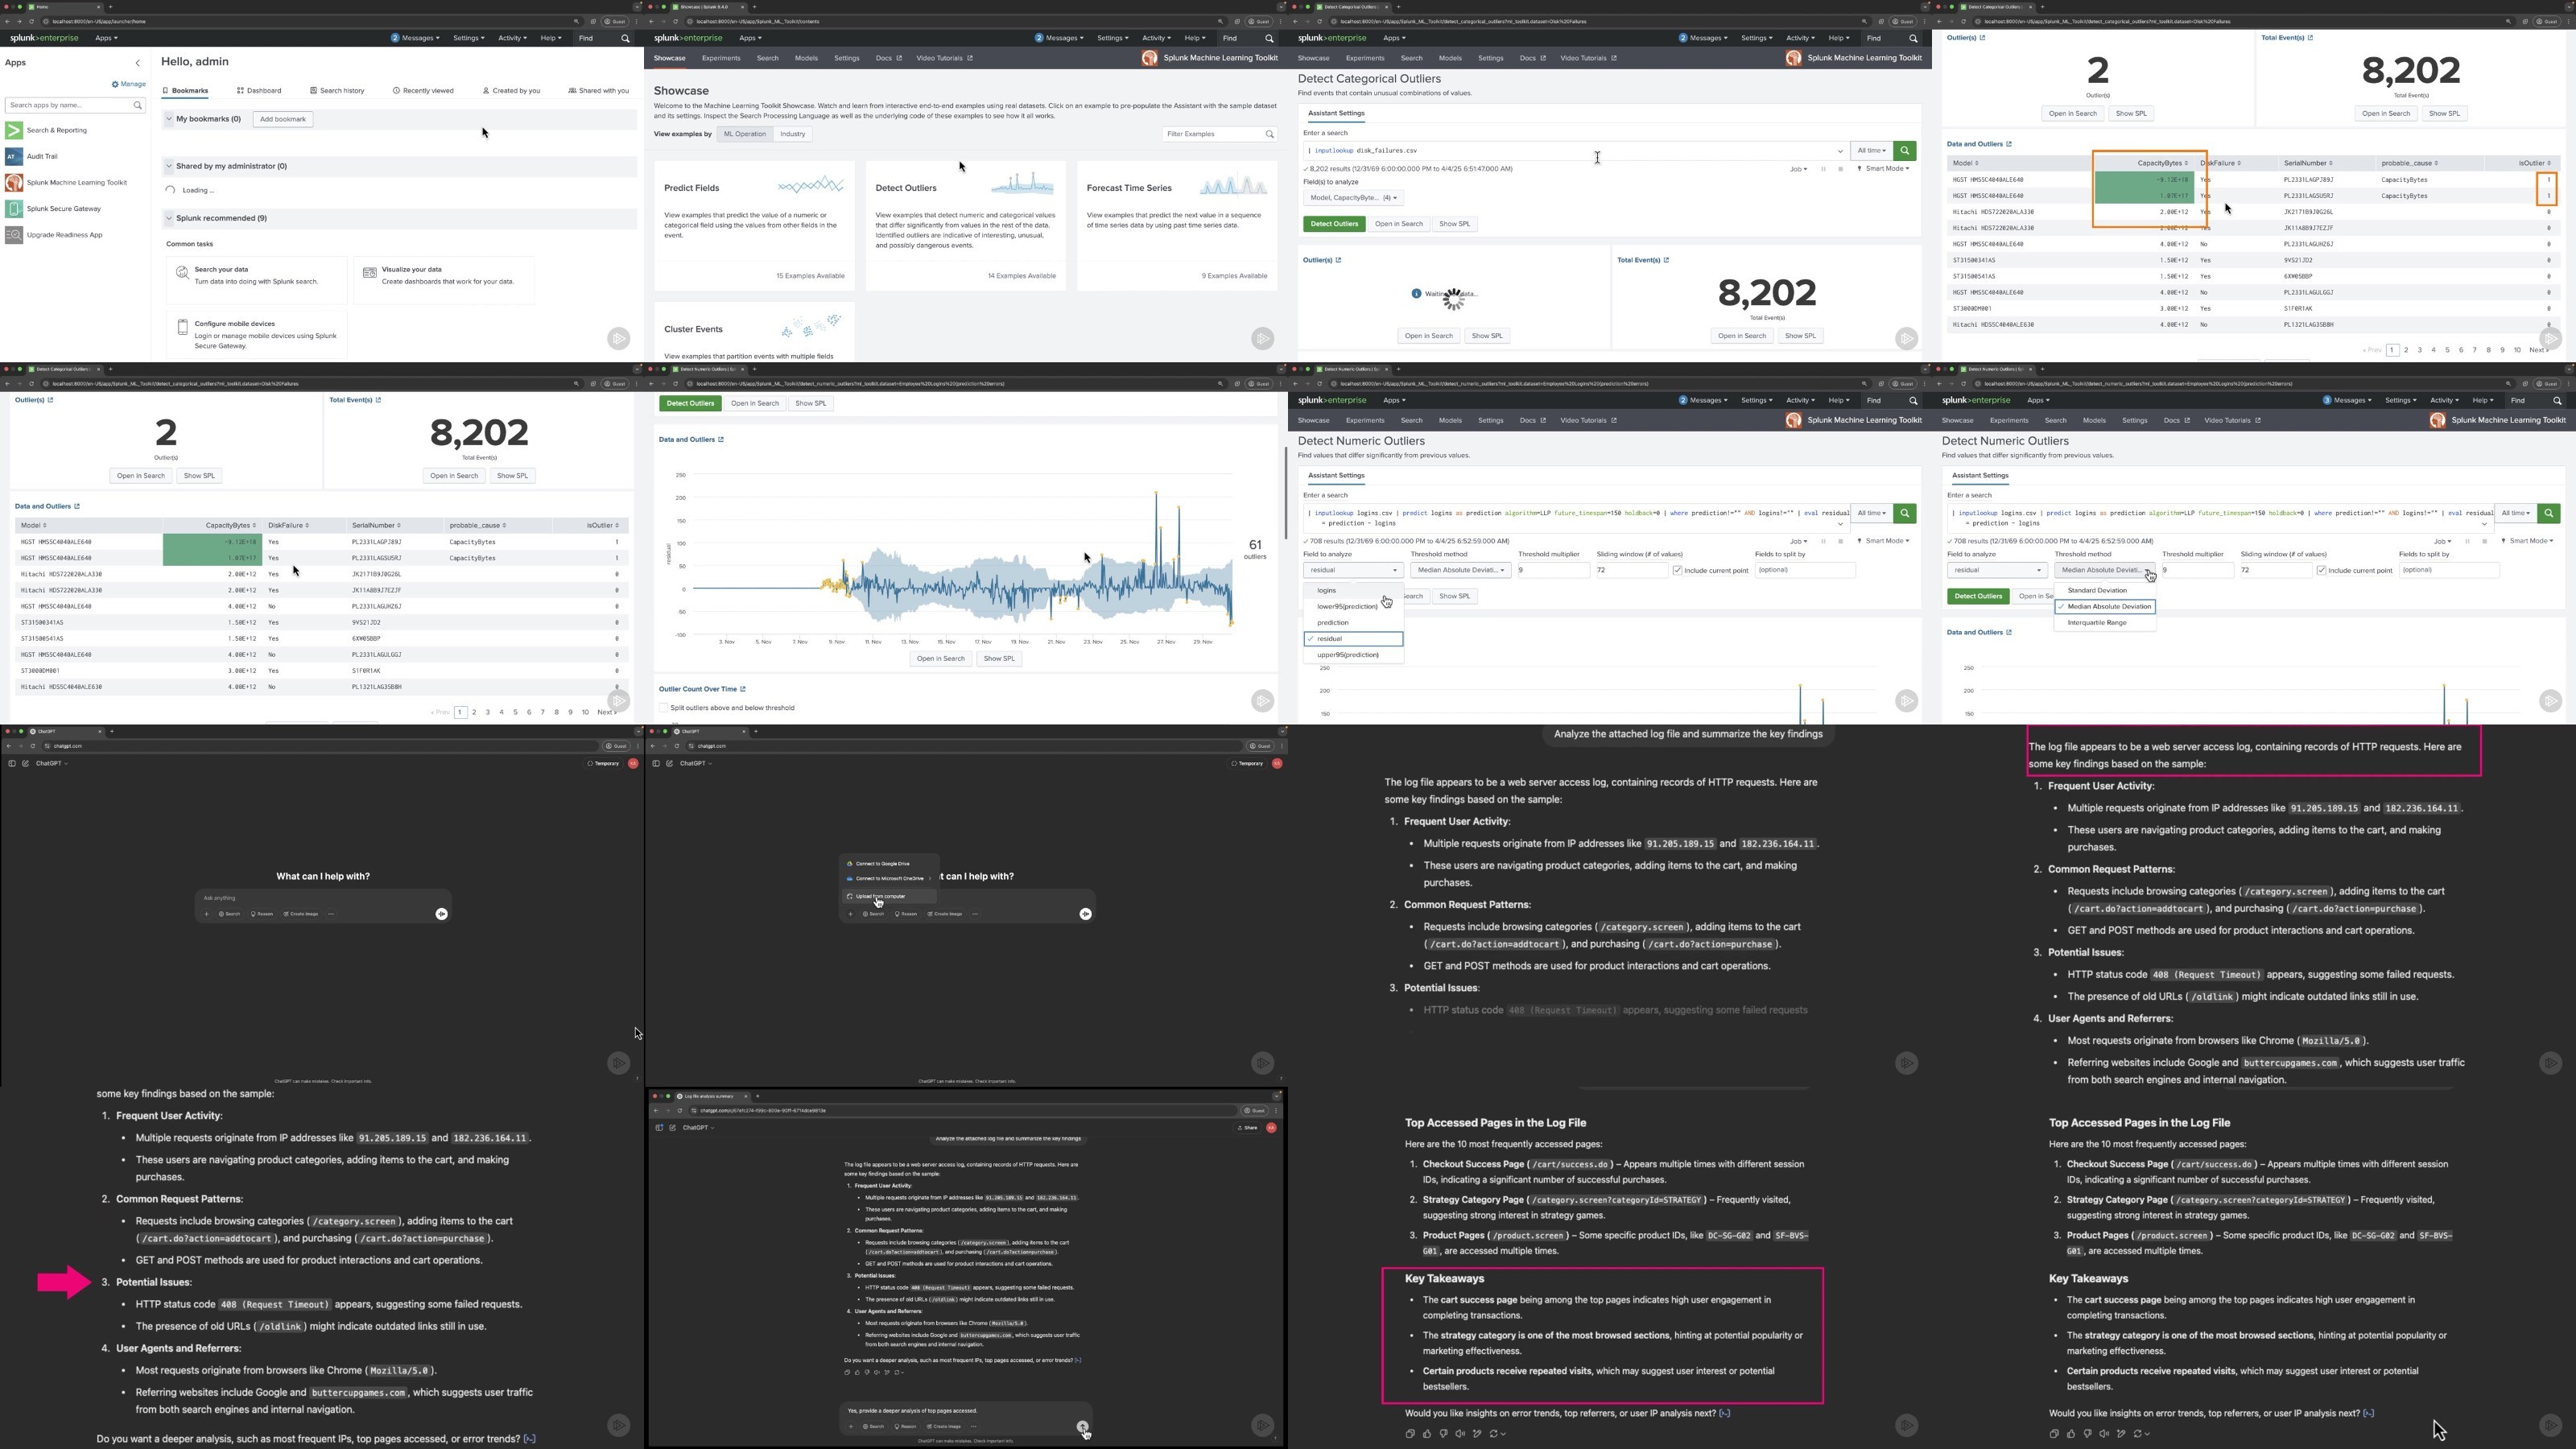Viewport: 2576px width, 1449px height.
Task: Open Field(s) to analyze Model, CapacityByte dropdown
Action: pyautogui.click(x=1353, y=198)
